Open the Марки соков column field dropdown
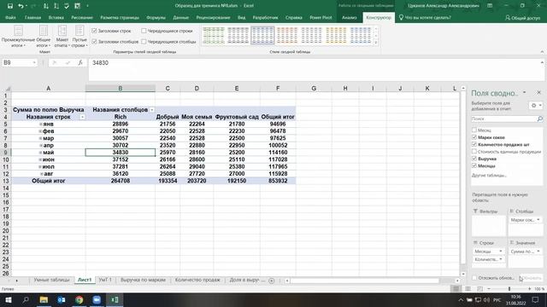The image size is (547, 307). click(x=538, y=220)
